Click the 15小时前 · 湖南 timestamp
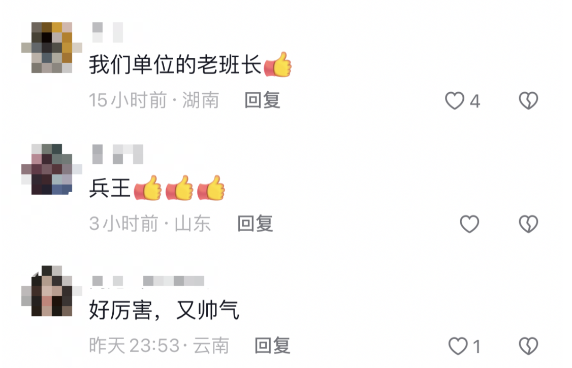Screen dimensions: 572x368 pyautogui.click(x=154, y=100)
